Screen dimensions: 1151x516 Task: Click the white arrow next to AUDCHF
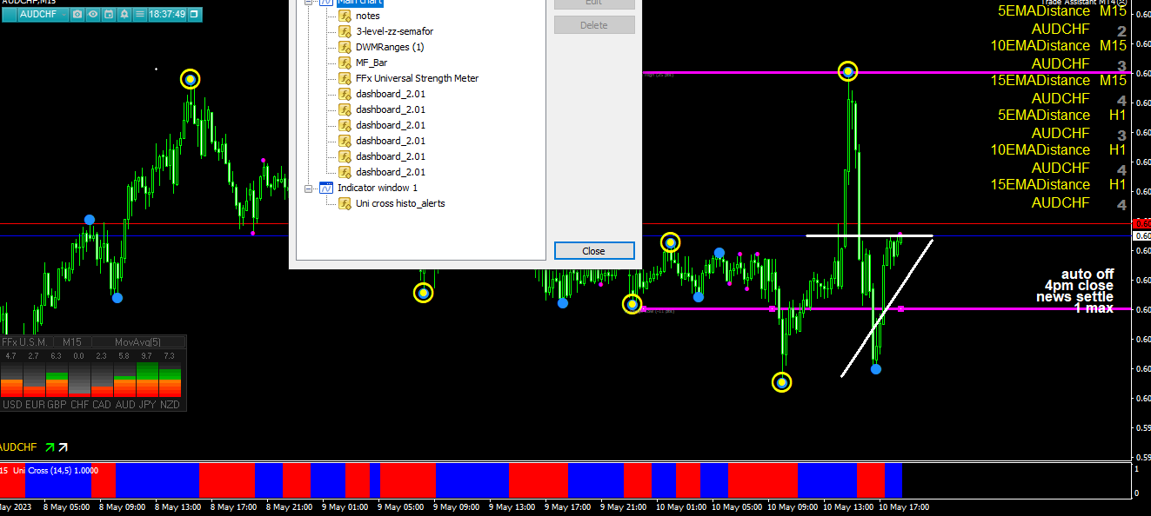pos(63,447)
